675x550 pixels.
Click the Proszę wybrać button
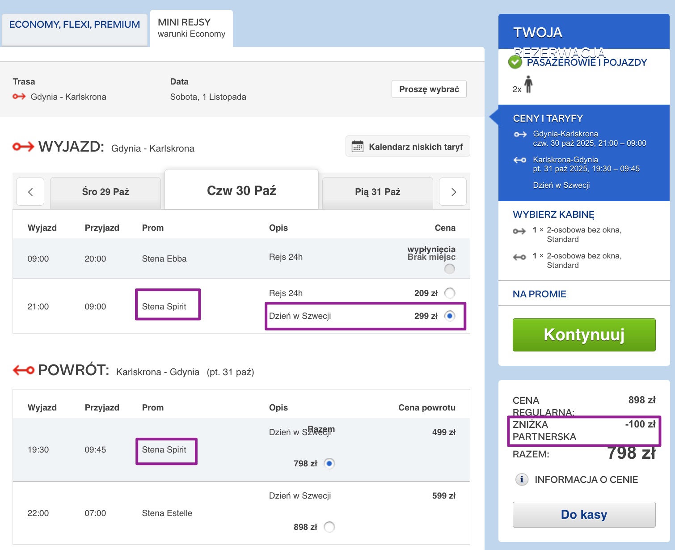[428, 89]
